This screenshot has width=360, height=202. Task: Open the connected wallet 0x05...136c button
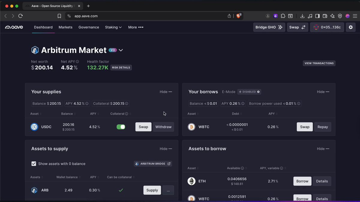327,27
